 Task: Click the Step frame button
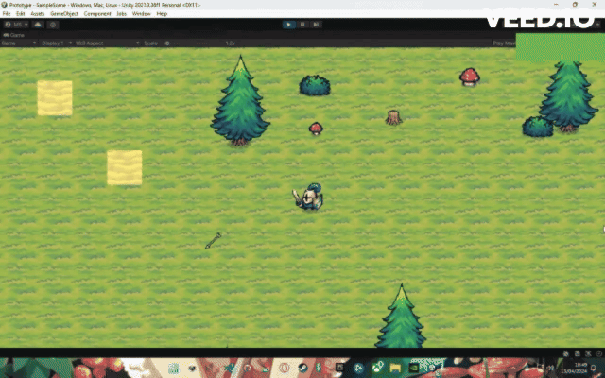pos(316,25)
